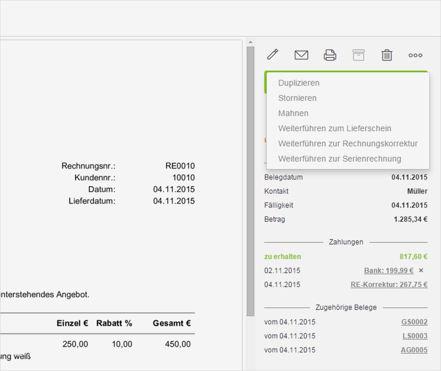Click the zu erhalten amount 817,60 €

(413, 257)
